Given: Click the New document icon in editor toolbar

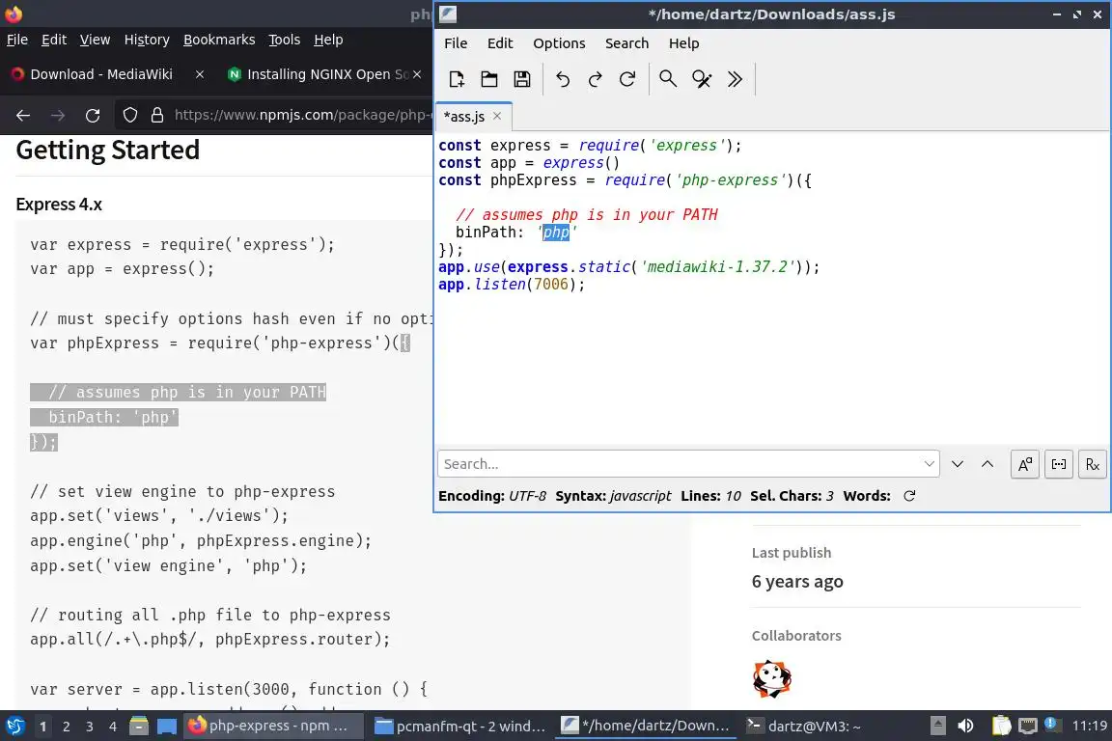Looking at the screenshot, I should click(x=456, y=79).
